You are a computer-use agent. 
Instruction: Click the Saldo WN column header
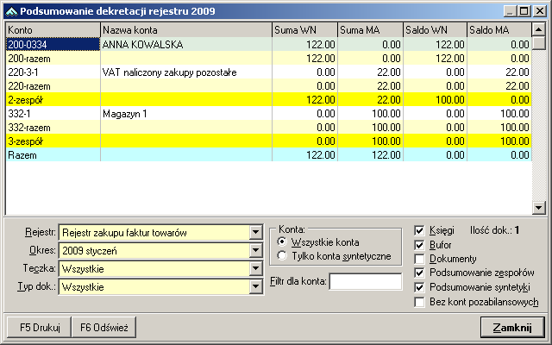[435, 30]
